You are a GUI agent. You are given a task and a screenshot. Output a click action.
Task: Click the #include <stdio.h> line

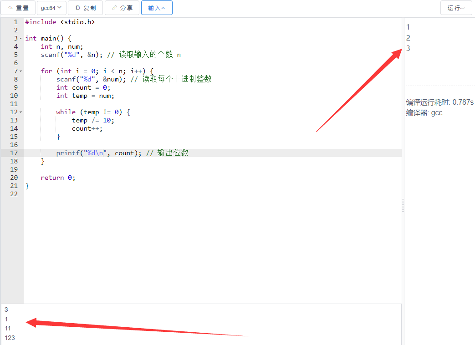[60, 22]
